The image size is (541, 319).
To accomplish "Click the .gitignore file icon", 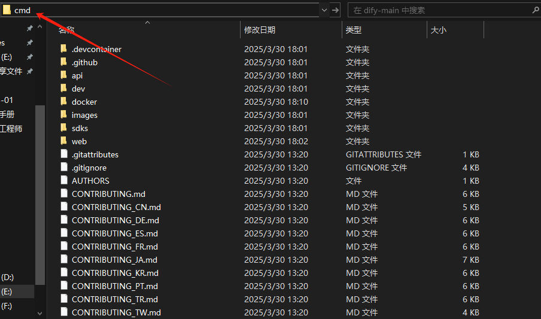I will pyautogui.click(x=64, y=168).
